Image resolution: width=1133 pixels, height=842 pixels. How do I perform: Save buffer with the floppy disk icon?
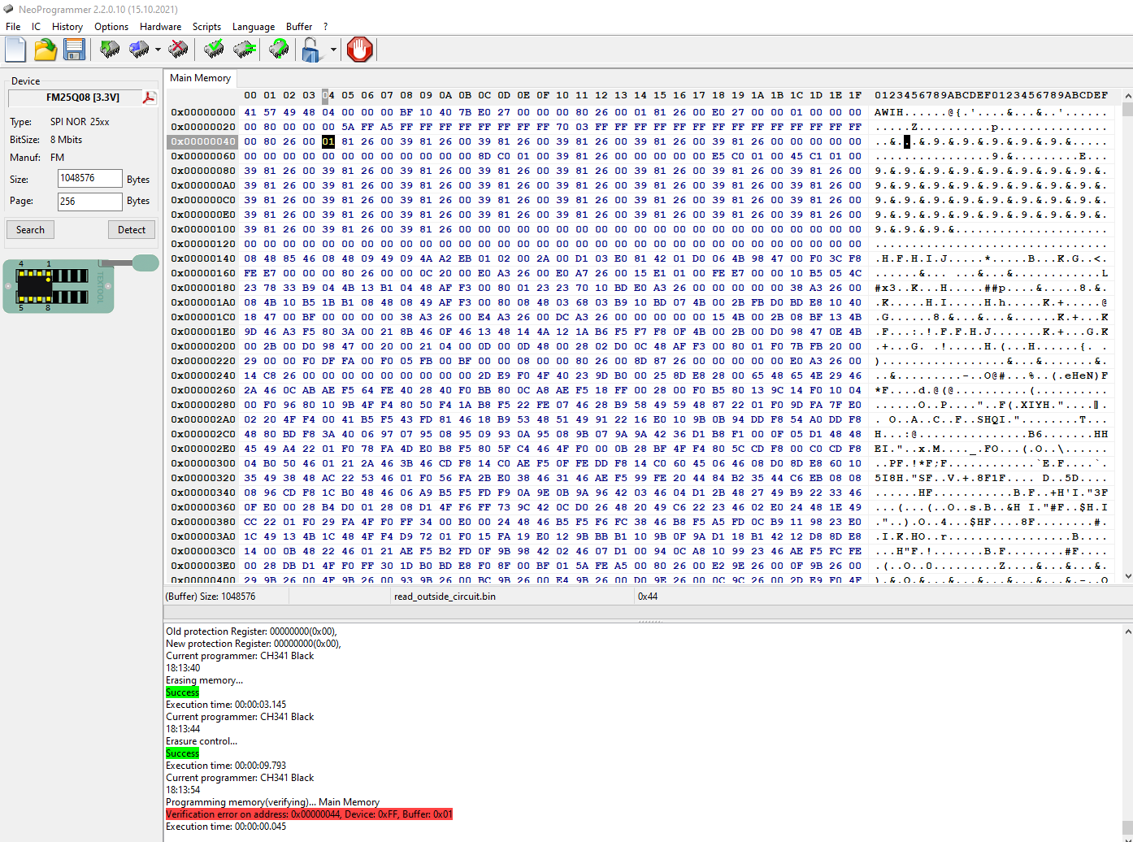75,50
